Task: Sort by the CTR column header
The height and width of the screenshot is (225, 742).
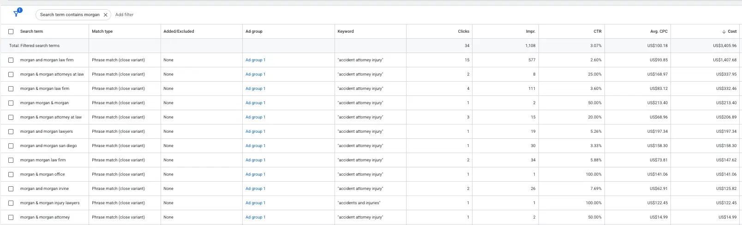Action: click(598, 31)
